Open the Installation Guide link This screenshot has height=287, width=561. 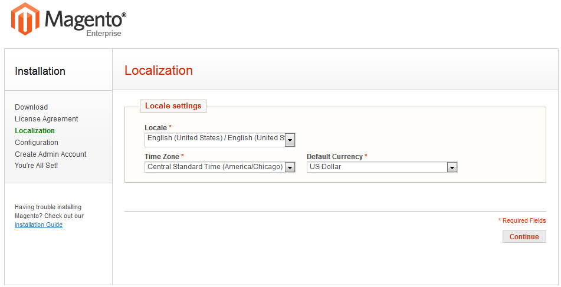pos(38,225)
